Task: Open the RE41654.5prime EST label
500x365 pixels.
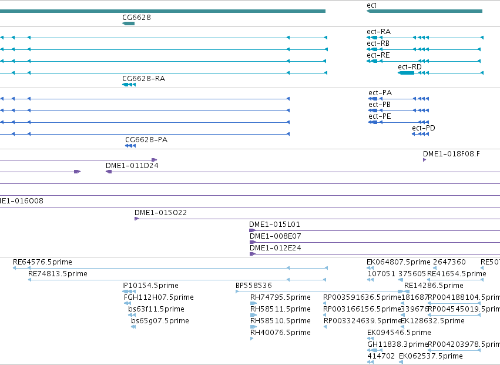Action: 457,274
